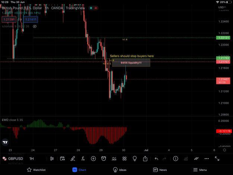Select the 'Sellers should stop buyers here' note
This screenshot has width=233, height=175.
(x=132, y=56)
